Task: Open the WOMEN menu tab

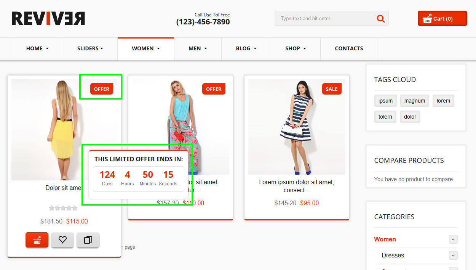Action: [146, 48]
